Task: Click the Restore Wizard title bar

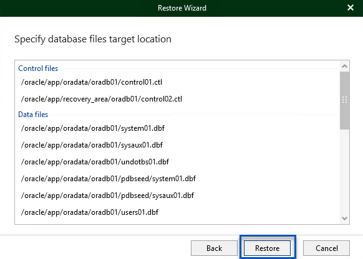Action: click(181, 8)
